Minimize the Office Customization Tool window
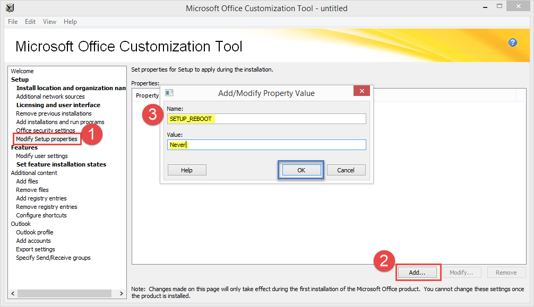 point(485,6)
